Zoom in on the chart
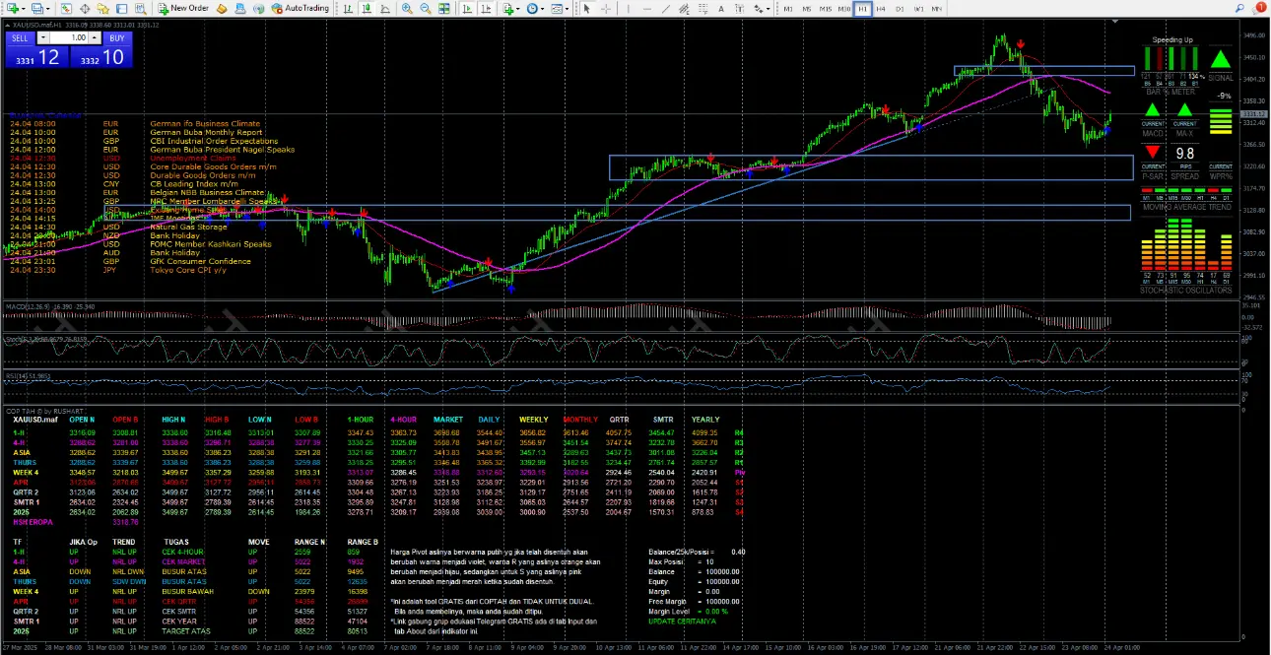 407,8
